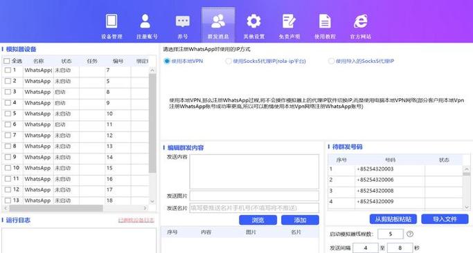Check the box for device row 9
Screen dimensions: 473x253
pyautogui.click(x=8, y=157)
